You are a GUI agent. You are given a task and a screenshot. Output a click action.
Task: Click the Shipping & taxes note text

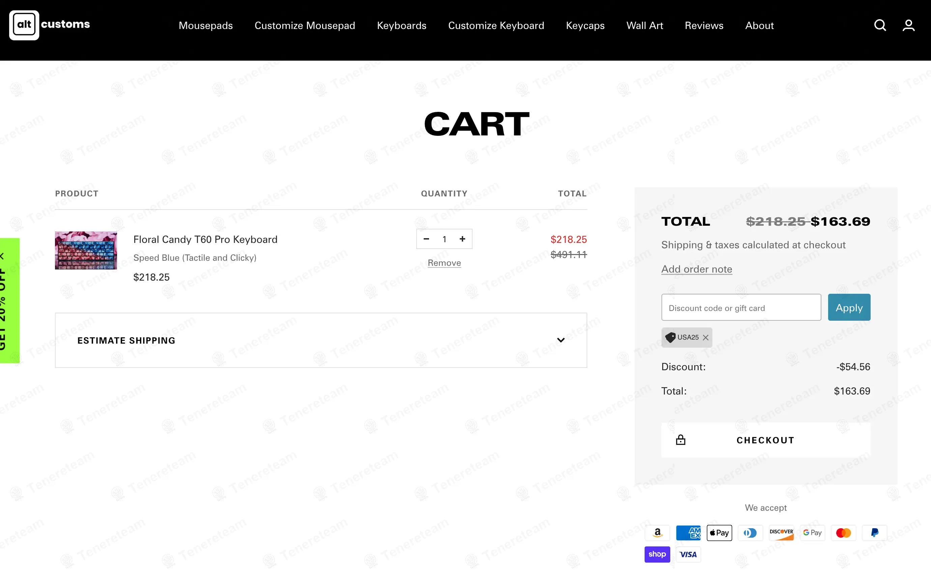point(753,245)
